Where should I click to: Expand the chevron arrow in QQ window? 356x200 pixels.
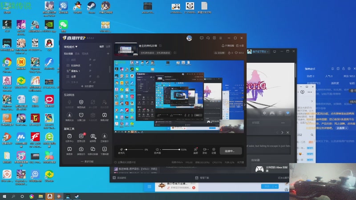pyautogui.click(x=312, y=101)
